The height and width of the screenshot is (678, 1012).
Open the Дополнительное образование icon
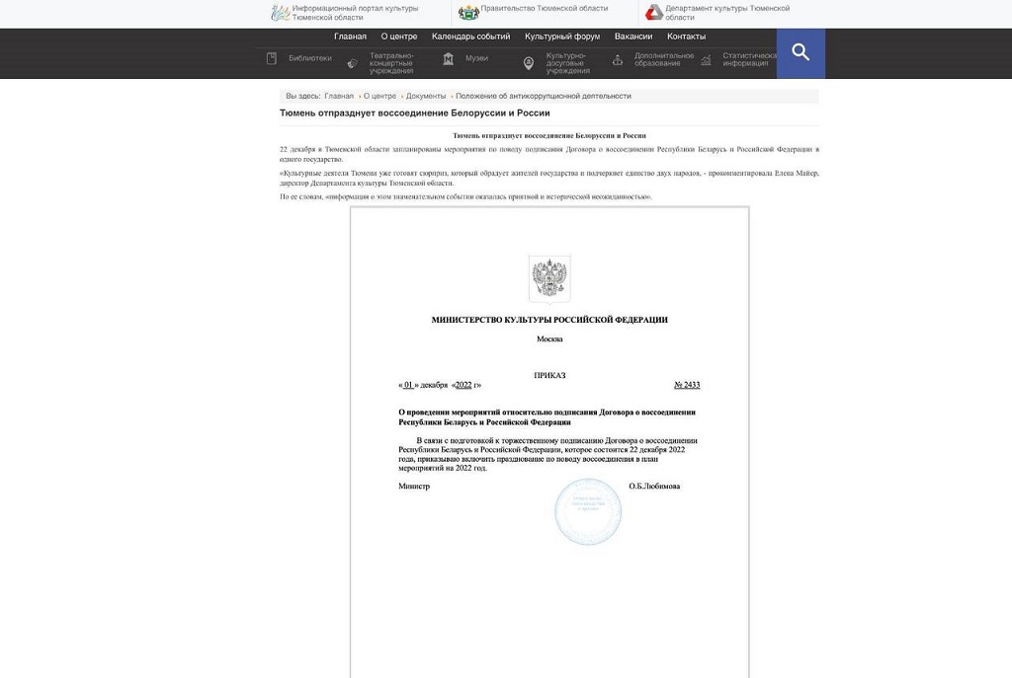pyautogui.click(x=618, y=60)
